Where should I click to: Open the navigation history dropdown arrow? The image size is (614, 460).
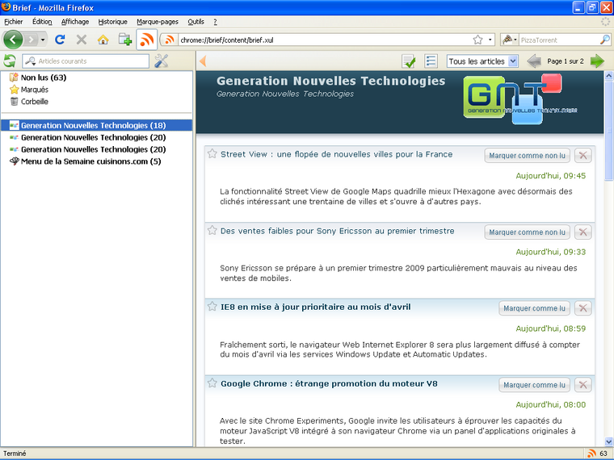(43, 40)
